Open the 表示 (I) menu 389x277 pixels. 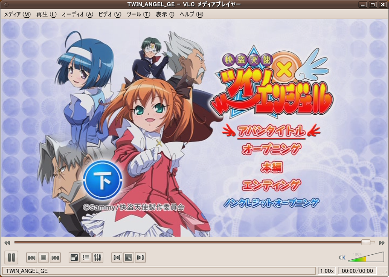coord(165,15)
